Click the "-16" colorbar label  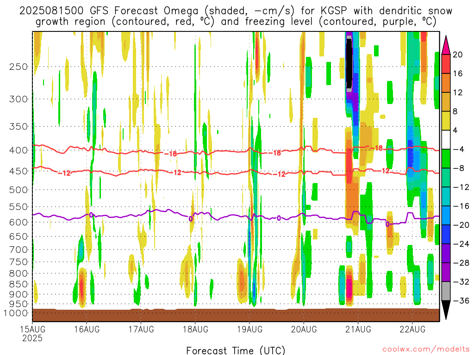[462, 206]
